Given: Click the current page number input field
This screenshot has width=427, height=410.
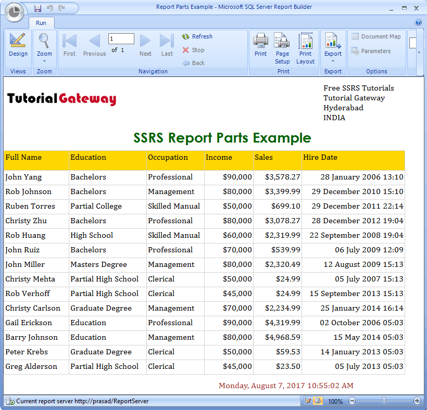Looking at the screenshot, I should (x=121, y=39).
